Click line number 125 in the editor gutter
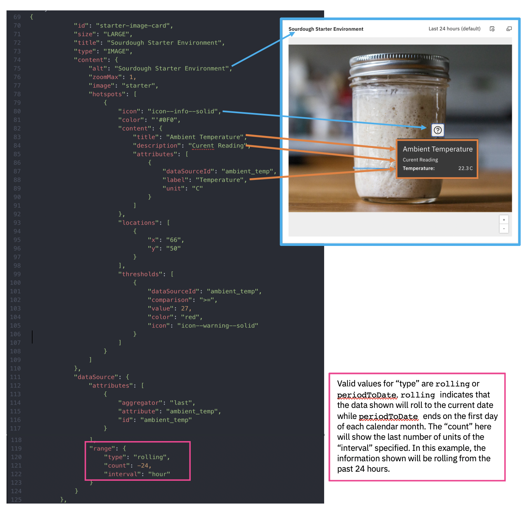This screenshot has height=512, width=522. (x=16, y=499)
